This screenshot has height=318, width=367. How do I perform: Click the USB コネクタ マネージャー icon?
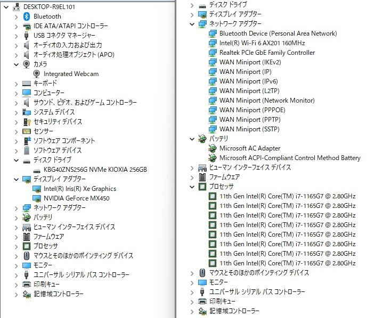tap(27, 36)
